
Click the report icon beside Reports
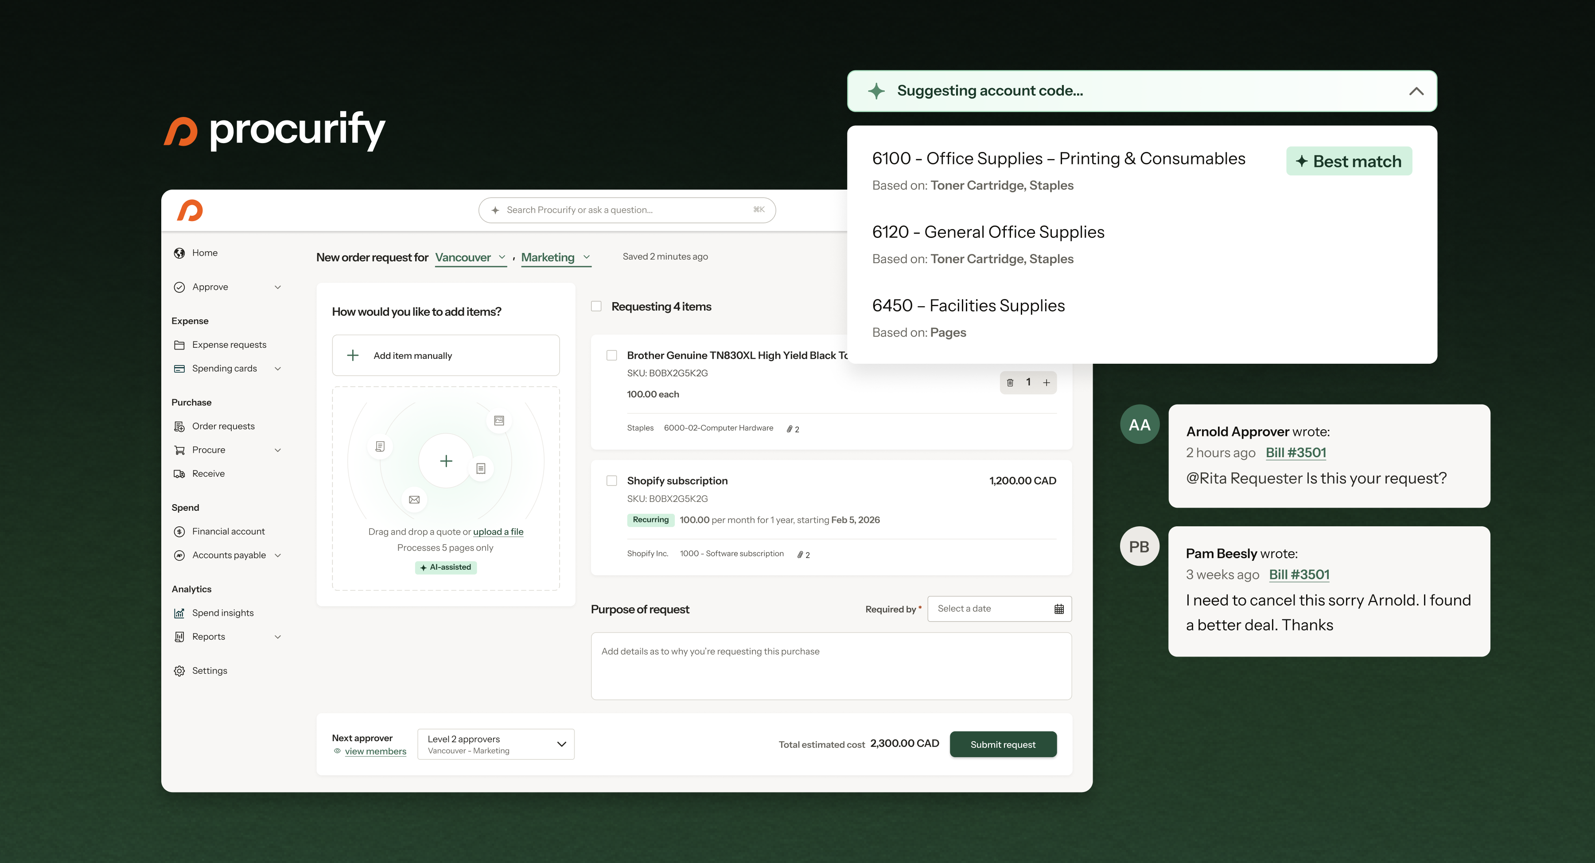tap(179, 637)
